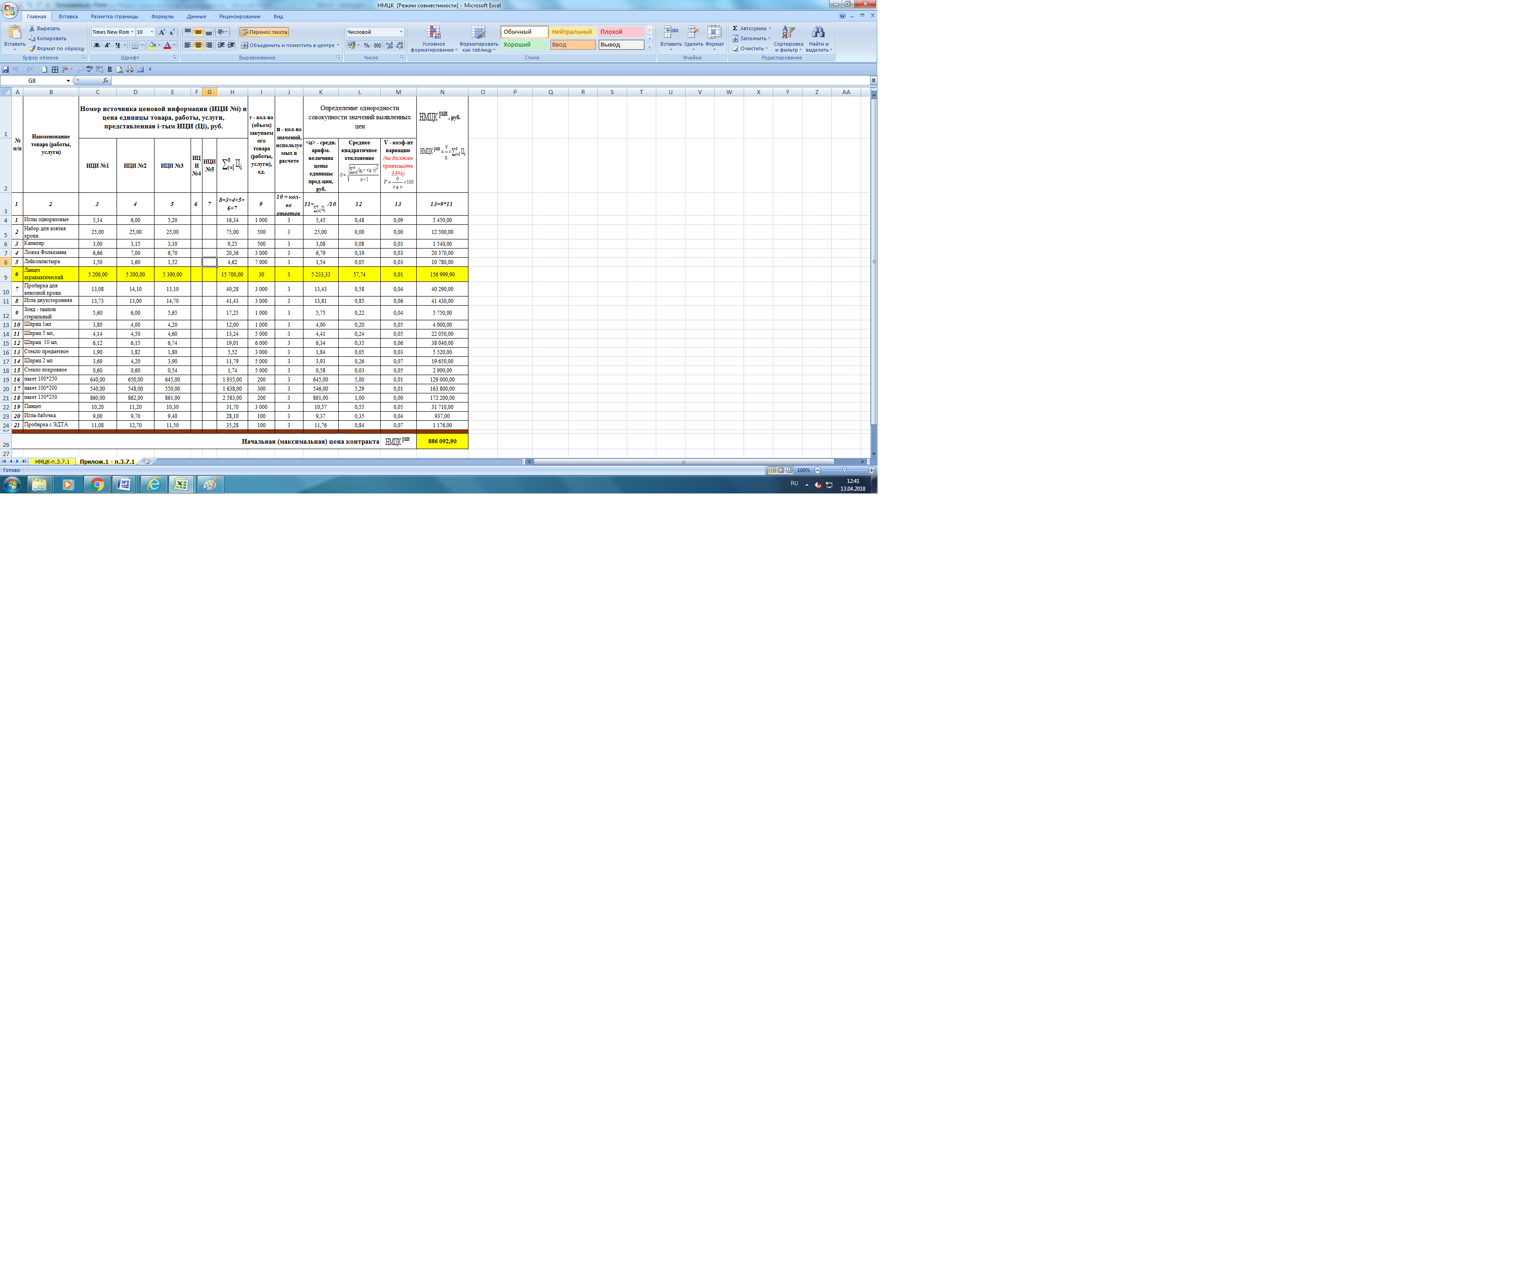Click the decrease indent icon
This screenshot has width=1521, height=1272.
point(221,45)
